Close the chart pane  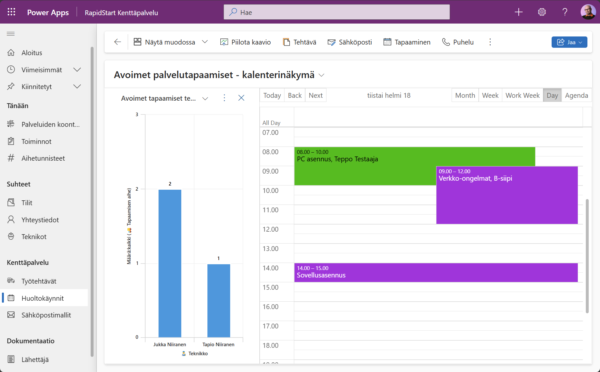tap(241, 98)
